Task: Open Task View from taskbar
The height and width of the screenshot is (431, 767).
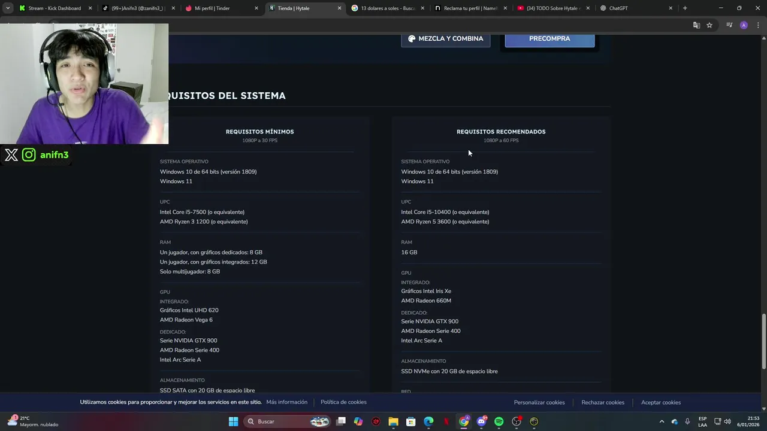Action: [341, 421]
